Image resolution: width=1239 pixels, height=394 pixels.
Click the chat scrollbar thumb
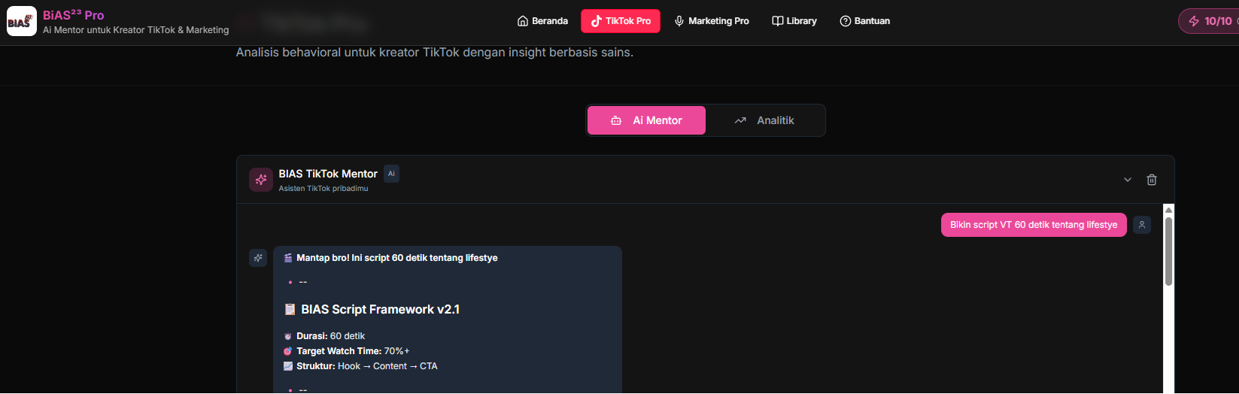coord(1168,251)
